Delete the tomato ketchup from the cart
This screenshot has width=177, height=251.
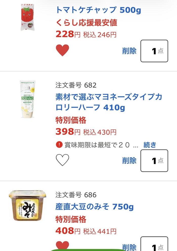129,51
